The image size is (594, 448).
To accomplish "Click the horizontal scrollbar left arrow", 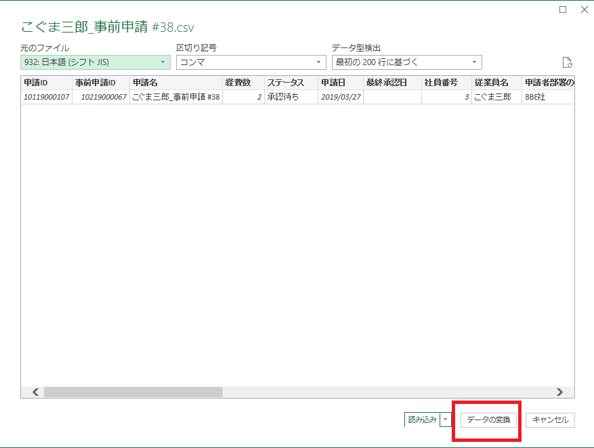I will tap(36, 392).
